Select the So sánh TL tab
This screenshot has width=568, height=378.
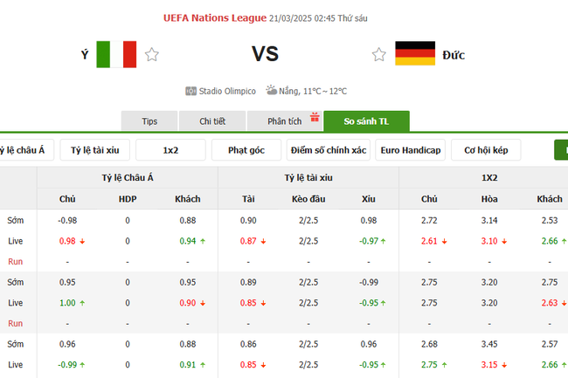[366, 122]
